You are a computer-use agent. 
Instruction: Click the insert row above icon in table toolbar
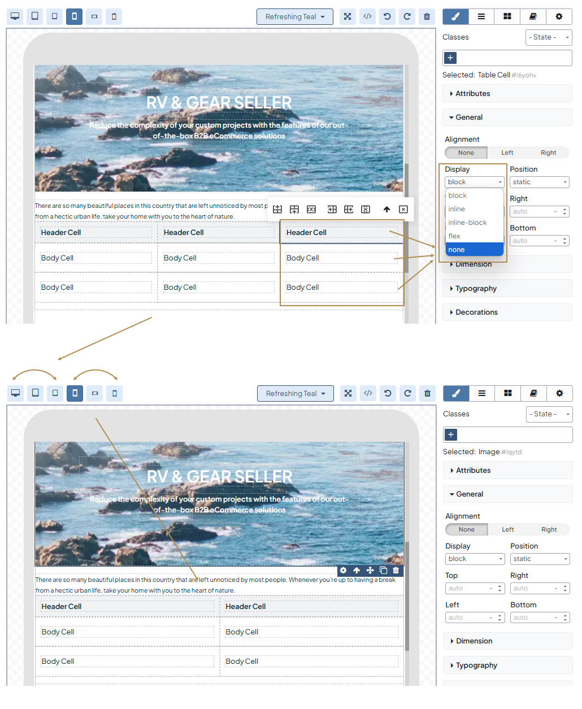tap(277, 209)
